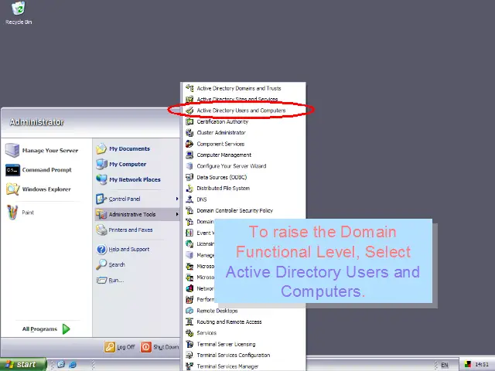495x371 pixels.
Task: Click the Cluster Administrator icon
Action: click(189, 132)
